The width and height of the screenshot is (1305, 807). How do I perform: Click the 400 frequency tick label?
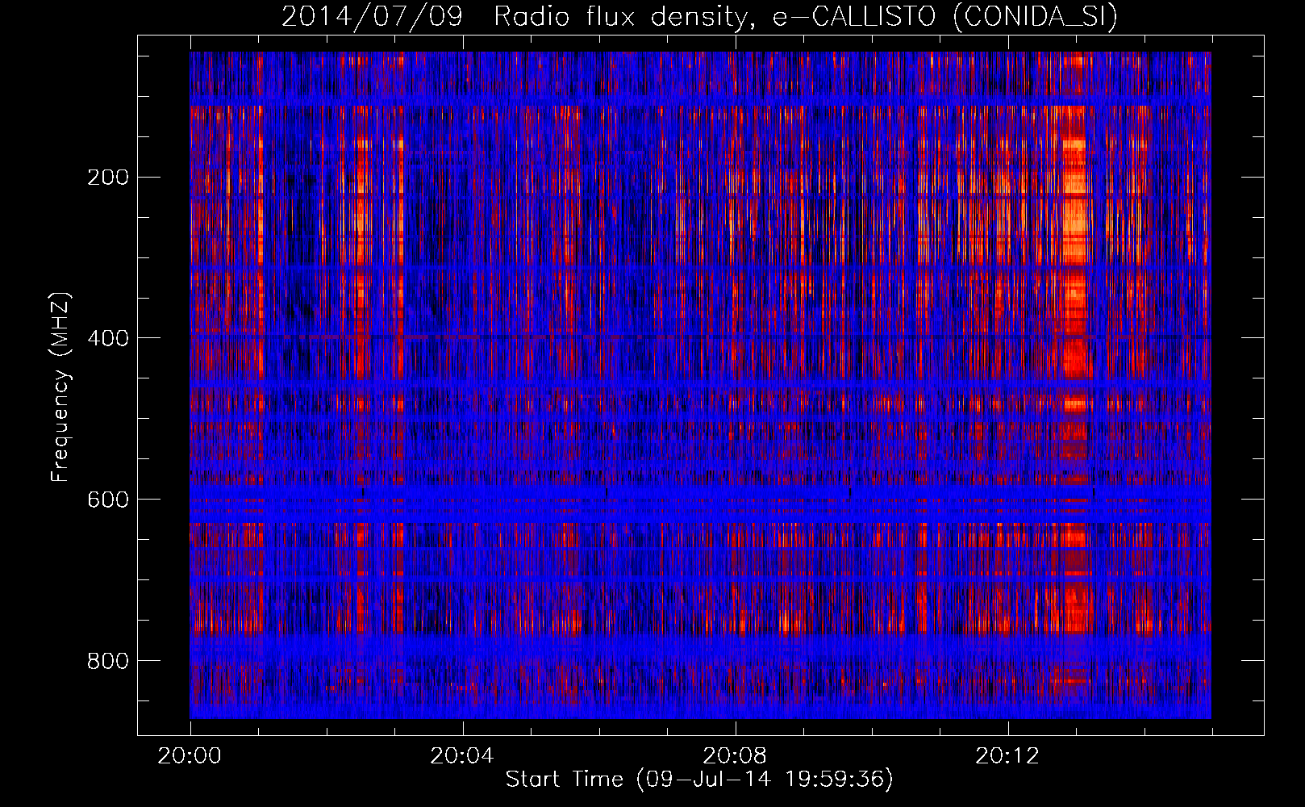click(108, 338)
